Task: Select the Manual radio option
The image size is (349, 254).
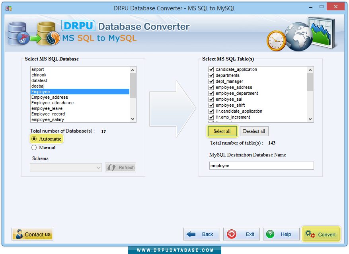Action: pyautogui.click(x=34, y=148)
